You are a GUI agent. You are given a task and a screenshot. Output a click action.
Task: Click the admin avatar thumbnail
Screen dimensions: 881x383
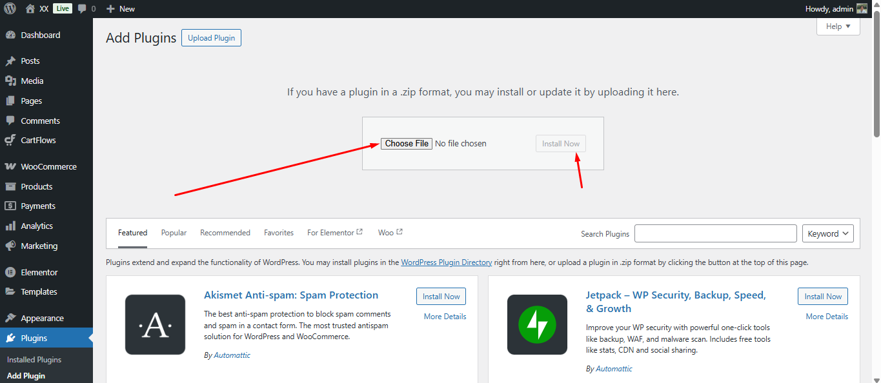862,9
